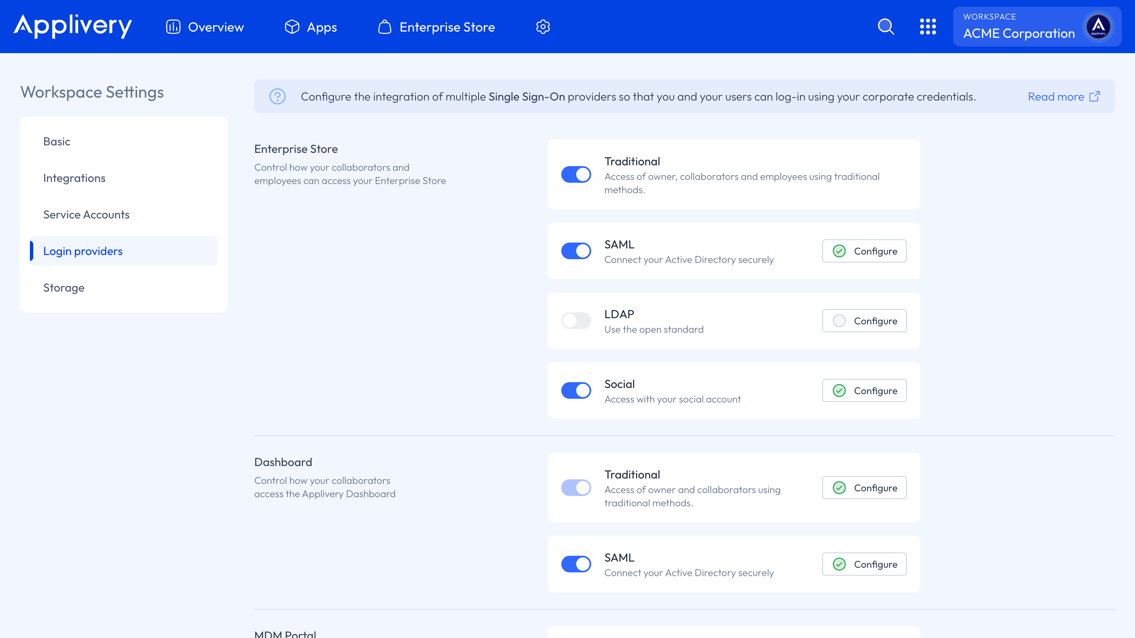
Task: Click the search magnifier icon
Action: pyautogui.click(x=886, y=27)
